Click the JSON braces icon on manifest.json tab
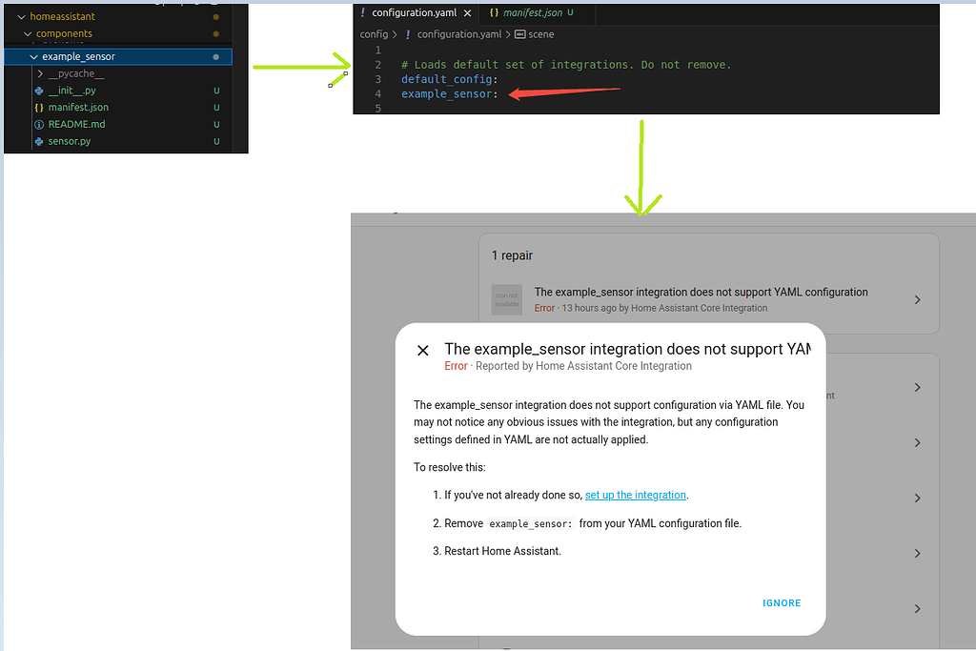This screenshot has height=651, width=976. pos(494,12)
